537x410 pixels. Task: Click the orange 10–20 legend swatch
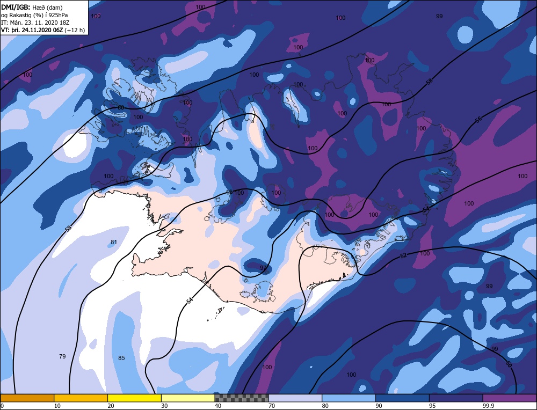click(x=81, y=398)
